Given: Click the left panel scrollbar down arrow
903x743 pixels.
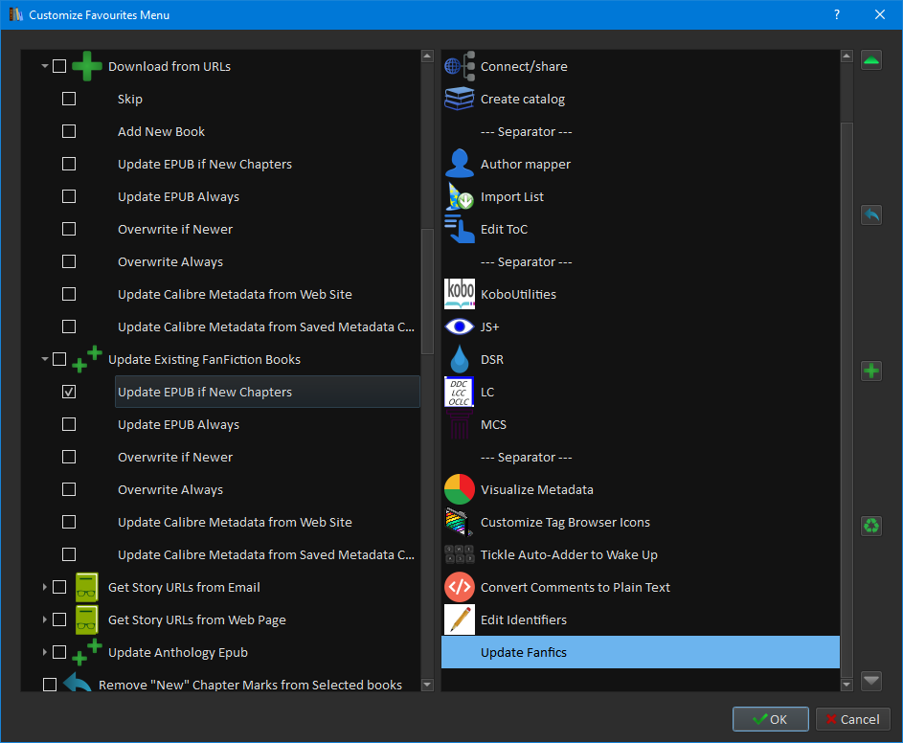Looking at the screenshot, I should click(x=427, y=685).
